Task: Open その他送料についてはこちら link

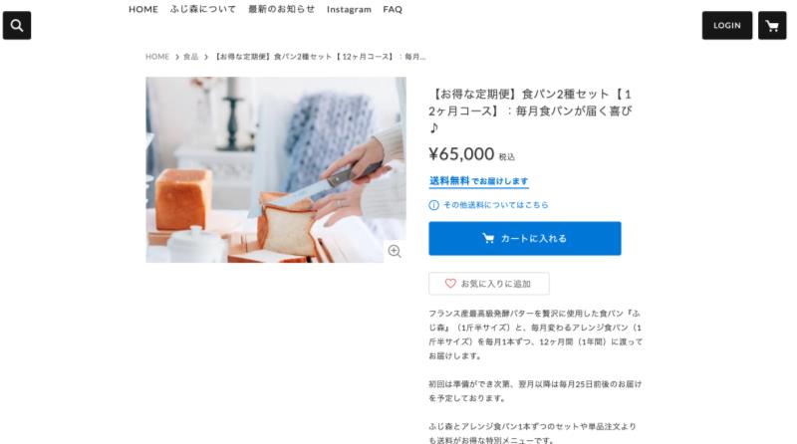Action: click(495, 205)
